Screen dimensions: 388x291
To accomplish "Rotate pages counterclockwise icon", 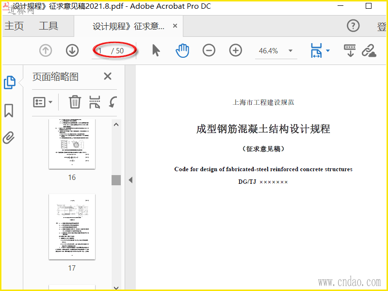I will (113, 102).
